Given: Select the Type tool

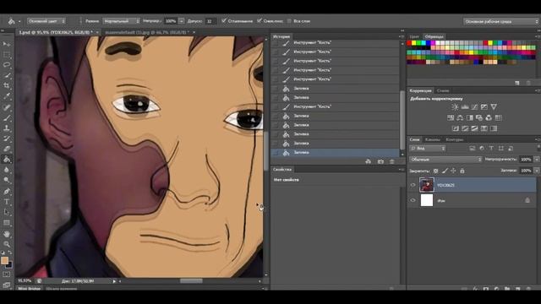Looking at the screenshot, I should pyautogui.click(x=7, y=202).
